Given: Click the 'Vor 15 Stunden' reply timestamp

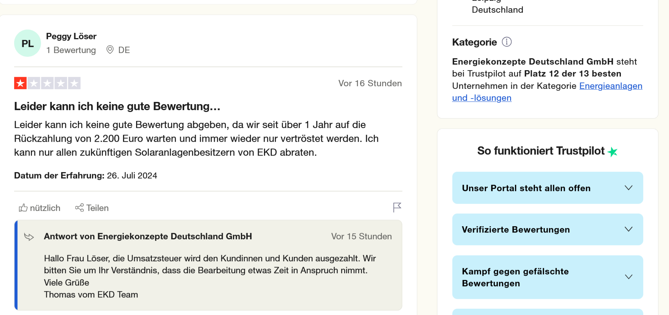Looking at the screenshot, I should (361, 237).
